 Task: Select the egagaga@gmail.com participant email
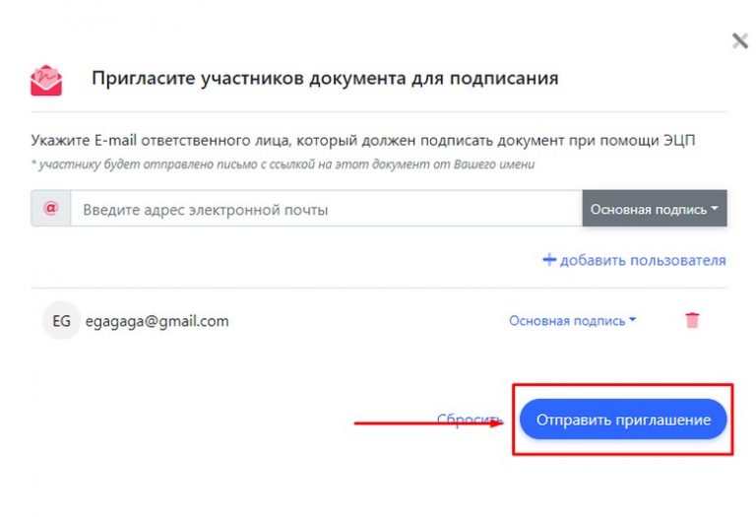(x=157, y=321)
